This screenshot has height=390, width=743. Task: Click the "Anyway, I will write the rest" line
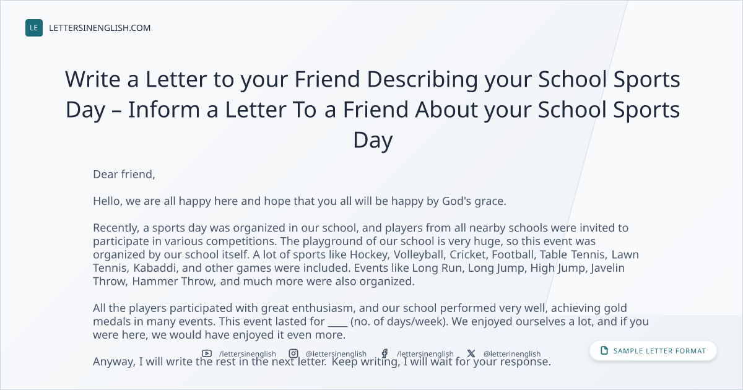click(322, 362)
